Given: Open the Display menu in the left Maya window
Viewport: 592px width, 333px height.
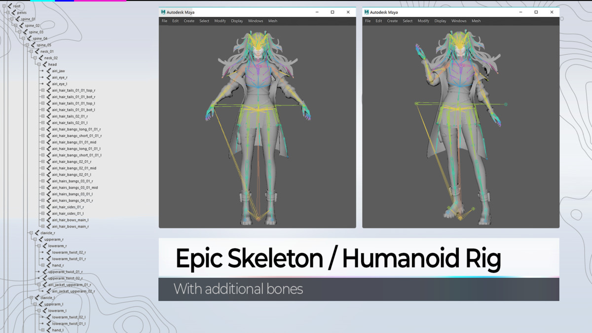Looking at the screenshot, I should [237, 21].
